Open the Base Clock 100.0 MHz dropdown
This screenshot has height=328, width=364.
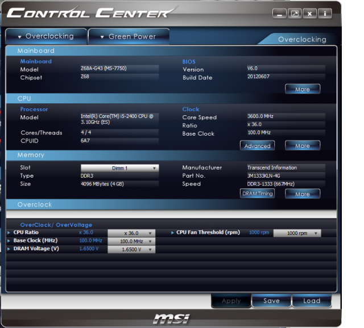pyautogui.click(x=131, y=241)
